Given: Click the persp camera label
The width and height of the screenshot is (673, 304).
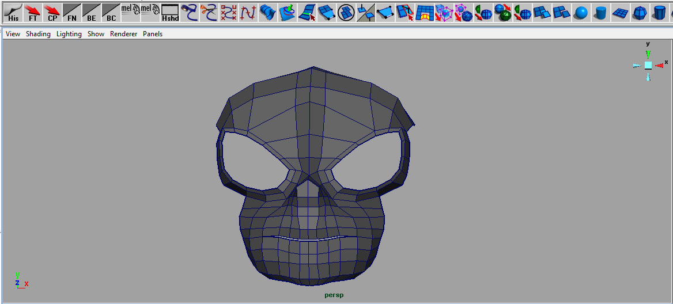Looking at the screenshot, I should pos(334,295).
